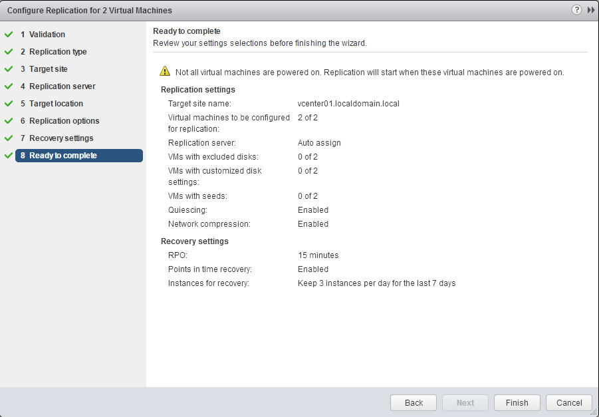Click the green checkmark beside Replication server

9,86
